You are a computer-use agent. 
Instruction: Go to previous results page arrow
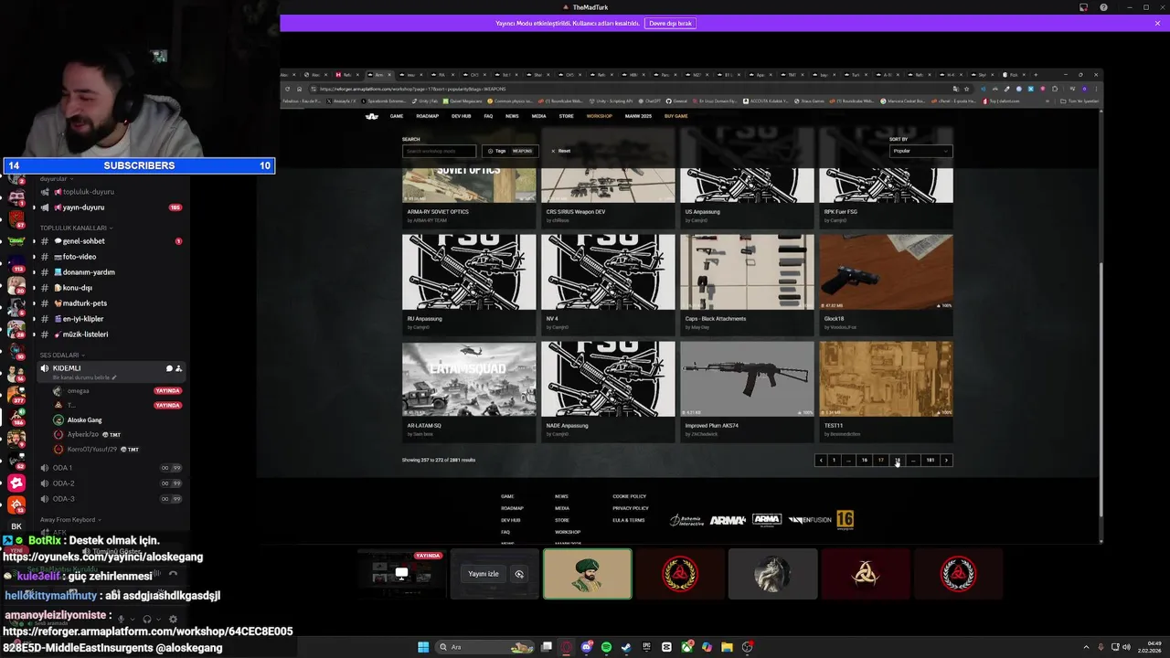click(821, 460)
